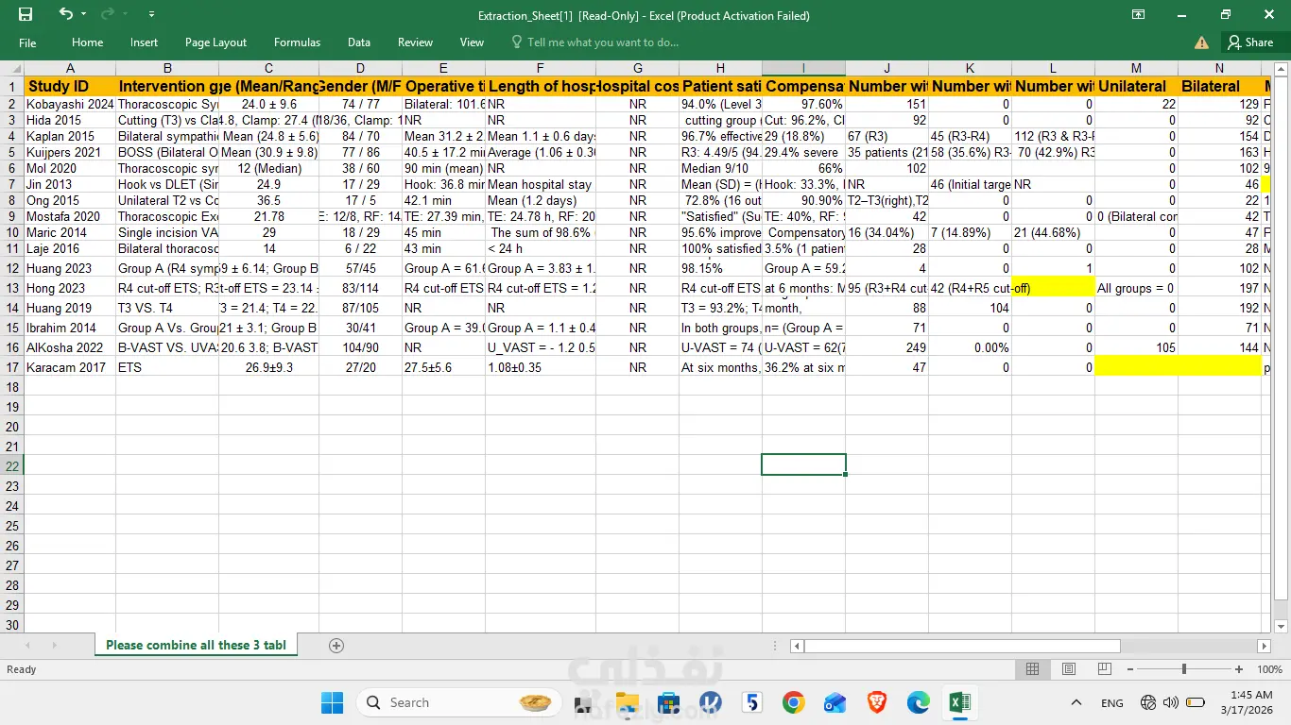Click the Share button
The width and height of the screenshot is (1291, 725).
[x=1249, y=42]
